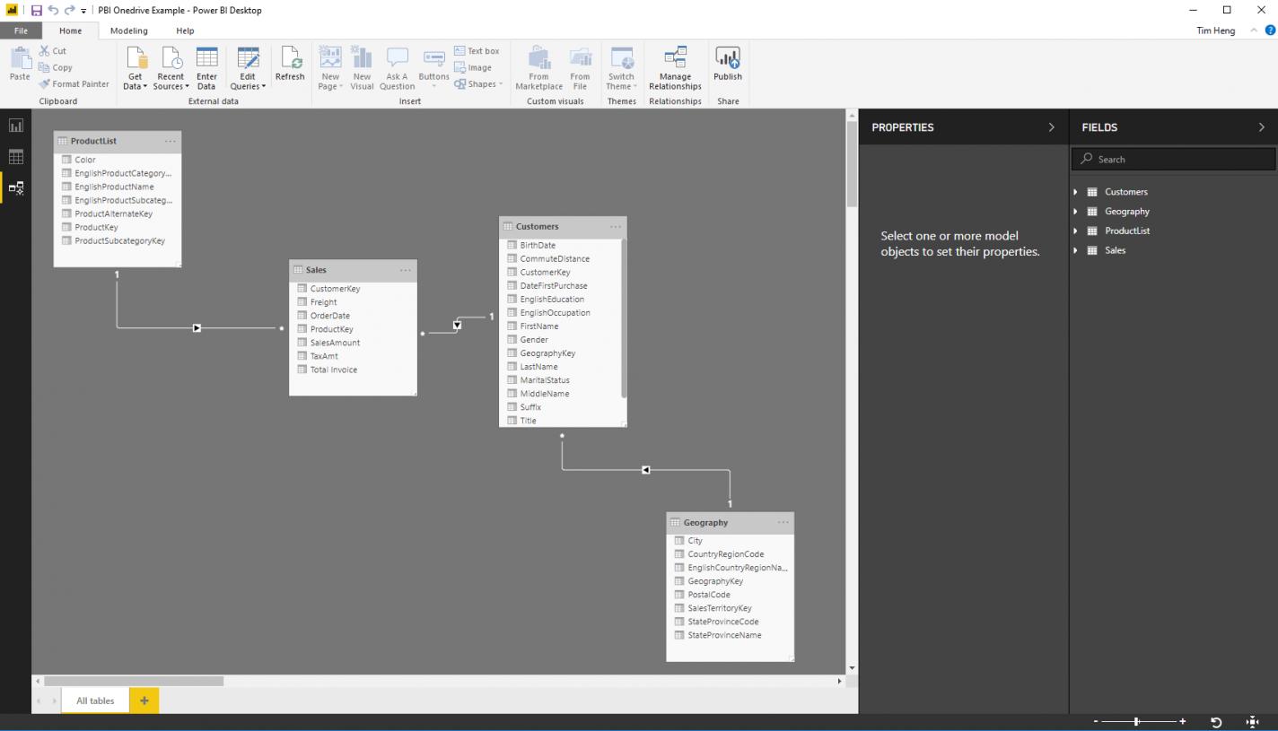This screenshot has width=1278, height=731.
Task: Expand the ProductList table in Fields pane
Action: pos(1076,231)
